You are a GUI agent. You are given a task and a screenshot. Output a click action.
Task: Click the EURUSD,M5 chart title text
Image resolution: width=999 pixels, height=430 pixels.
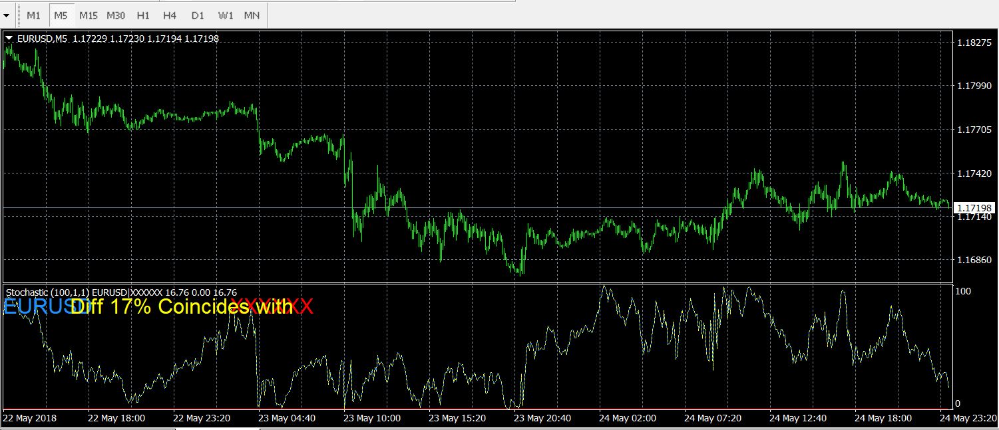pyautogui.click(x=43, y=39)
